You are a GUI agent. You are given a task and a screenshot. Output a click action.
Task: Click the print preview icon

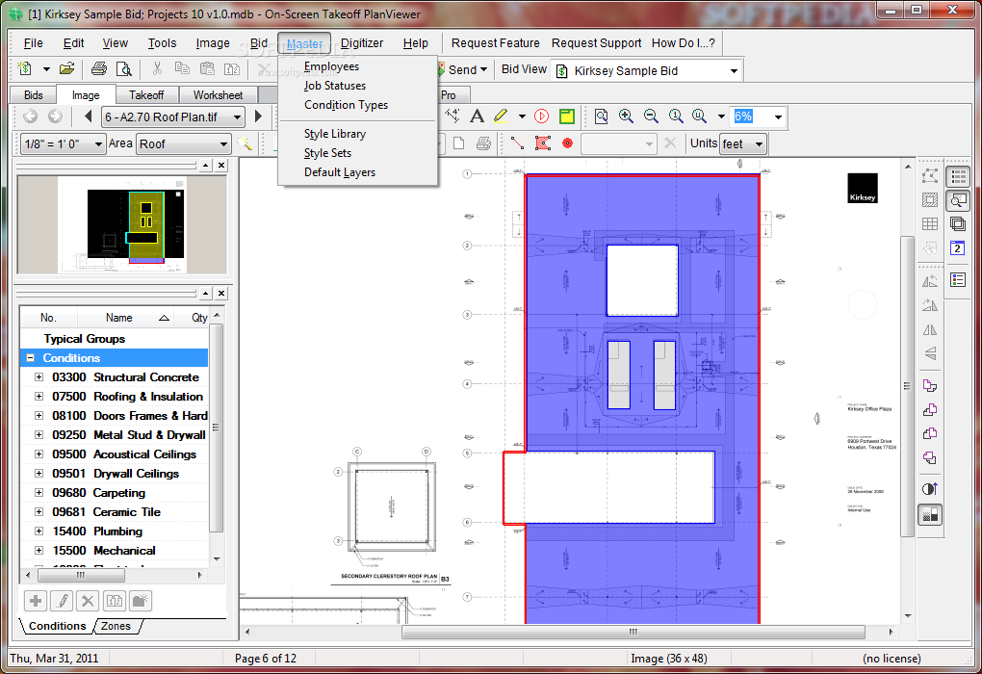pos(123,69)
